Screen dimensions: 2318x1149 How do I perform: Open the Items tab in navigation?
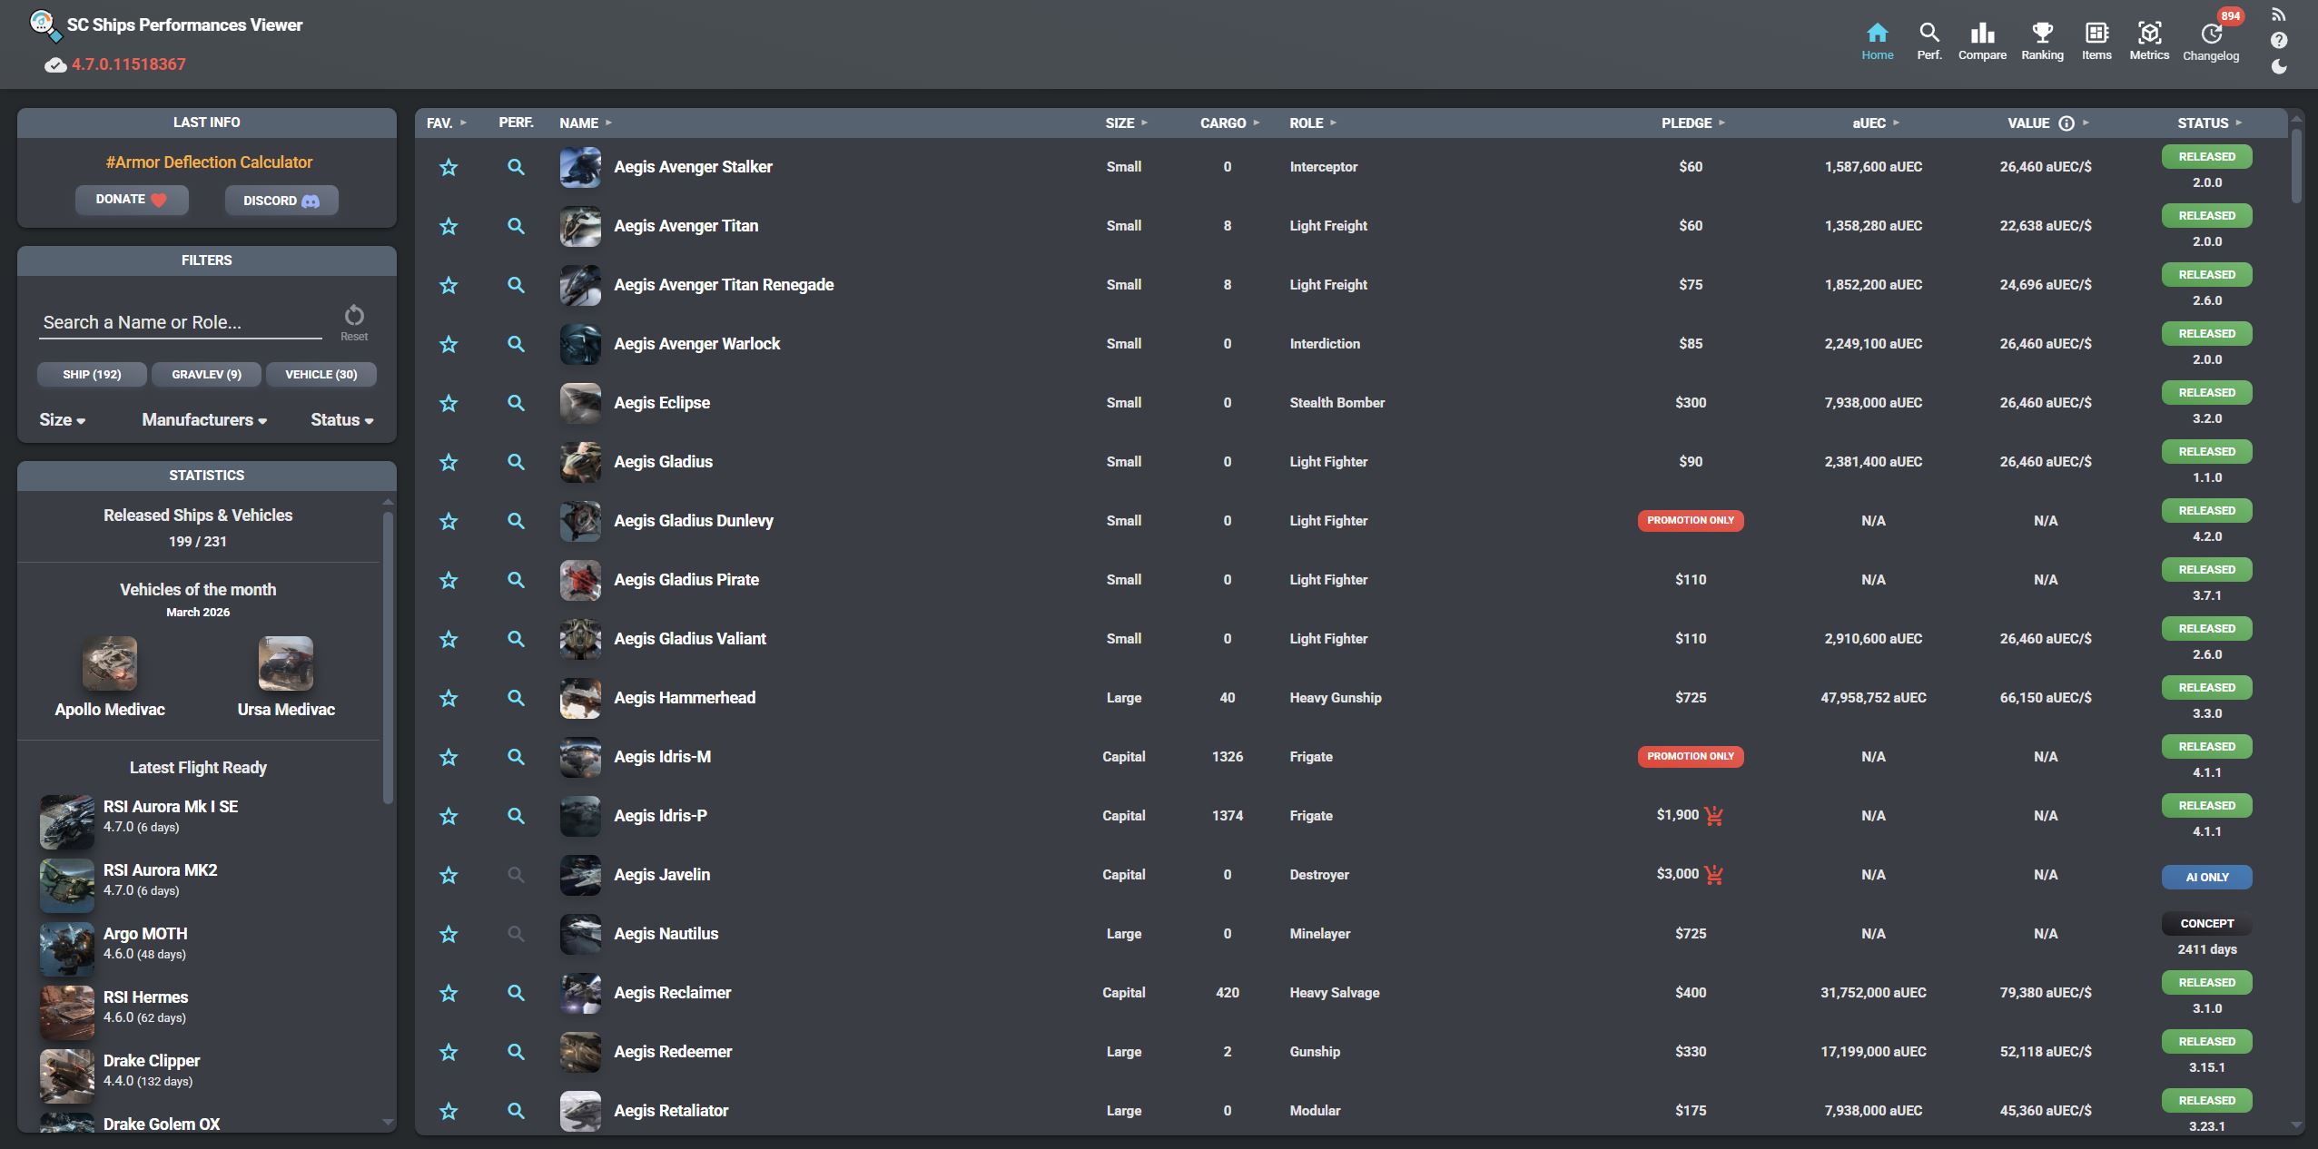click(2096, 42)
